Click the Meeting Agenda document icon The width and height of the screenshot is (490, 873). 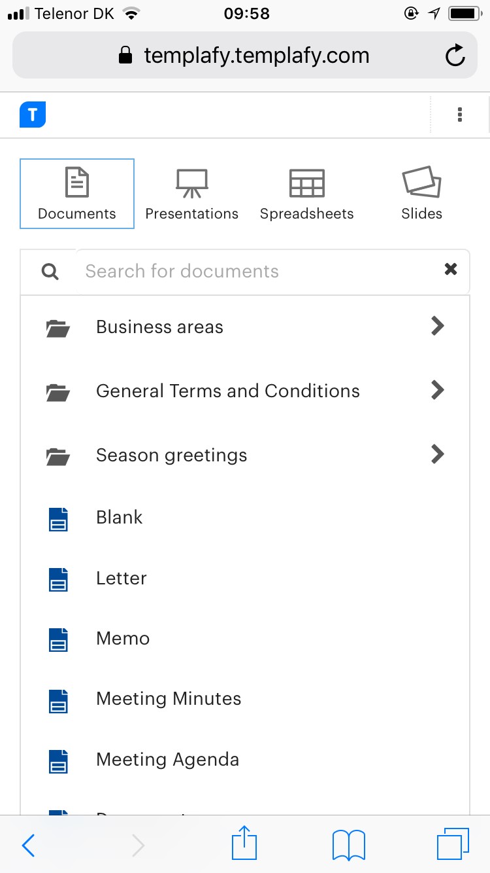coord(59,760)
